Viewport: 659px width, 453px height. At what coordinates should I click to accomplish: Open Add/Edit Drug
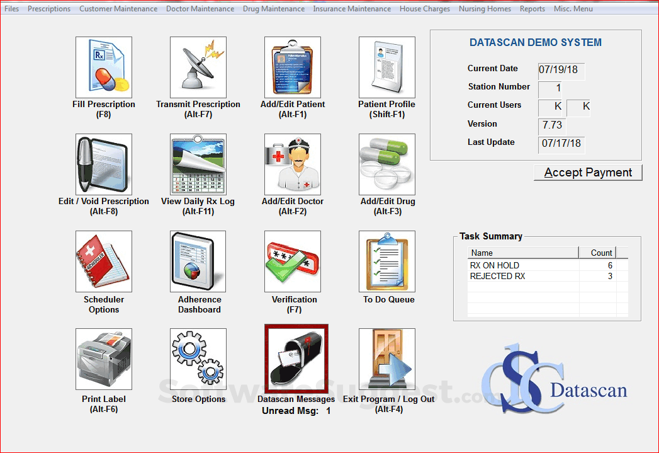click(386, 164)
